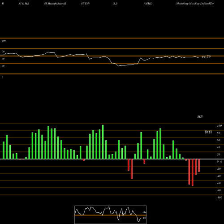Viewport: 224px width, 224px height.
Task: Click the 'MR' panel title
Action: tap(200, 116)
